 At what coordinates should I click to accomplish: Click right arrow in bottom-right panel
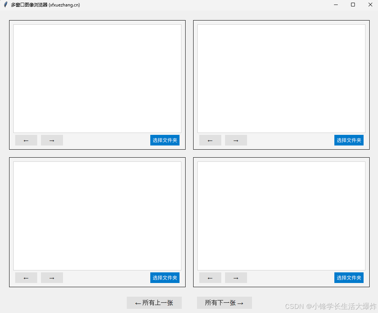click(x=236, y=278)
